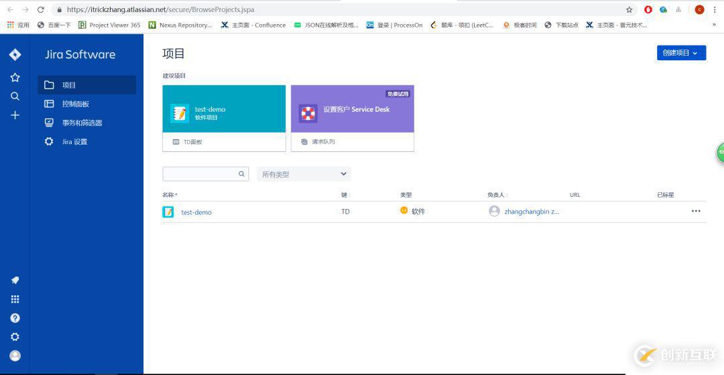The height and width of the screenshot is (375, 724).
Task: Click the project search input field
Action: point(206,174)
